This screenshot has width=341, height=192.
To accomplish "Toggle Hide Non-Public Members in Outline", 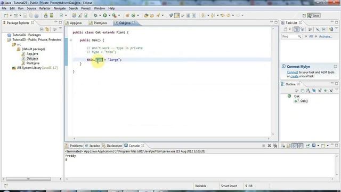I will (326, 91).
